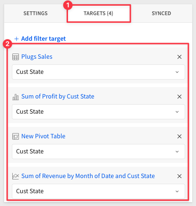Open the Synced tab

click(x=162, y=13)
